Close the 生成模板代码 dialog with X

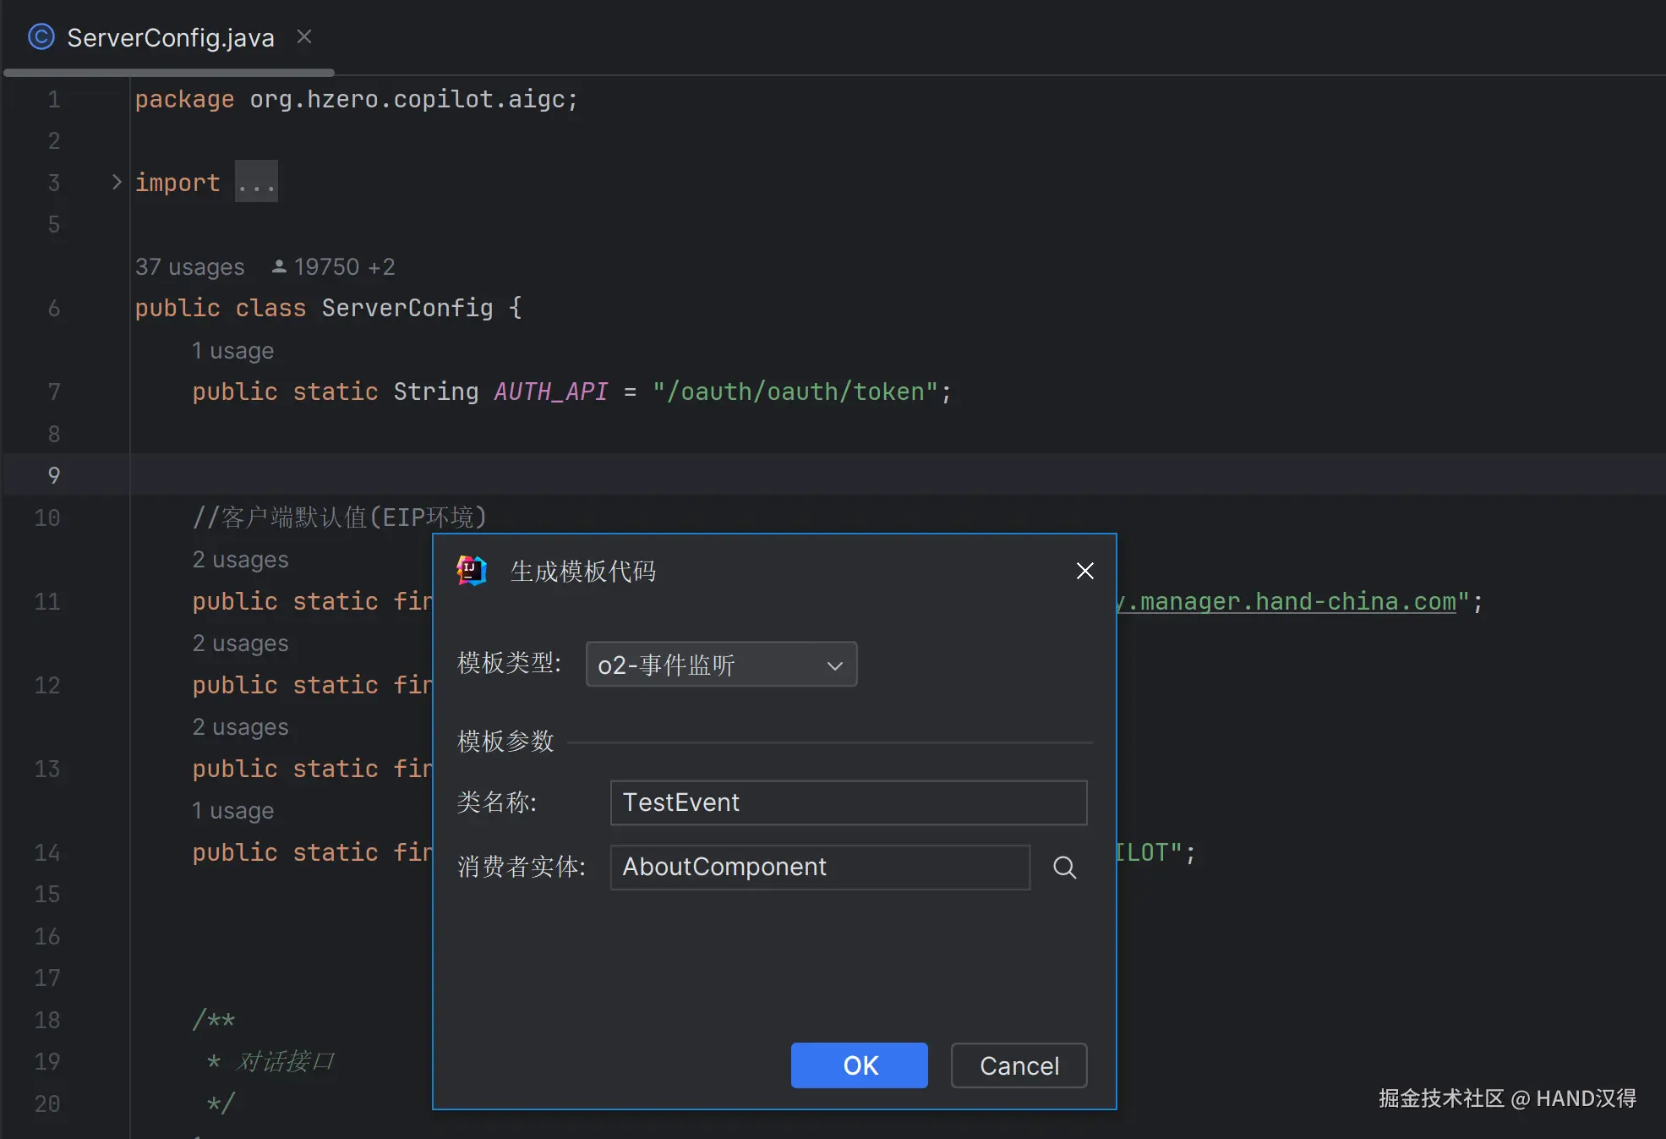pyautogui.click(x=1084, y=571)
